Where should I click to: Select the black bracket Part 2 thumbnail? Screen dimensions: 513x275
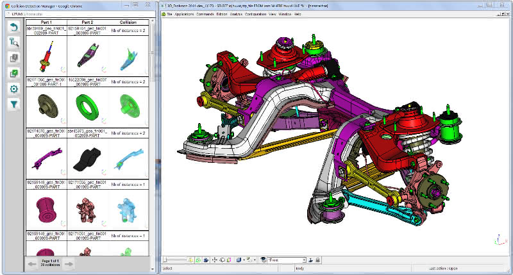point(87,158)
